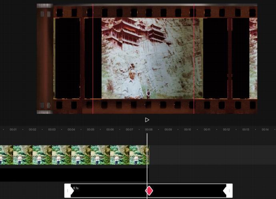
Task: Grab the left trim handle of the 8.1s clip
Action: pos(68,191)
